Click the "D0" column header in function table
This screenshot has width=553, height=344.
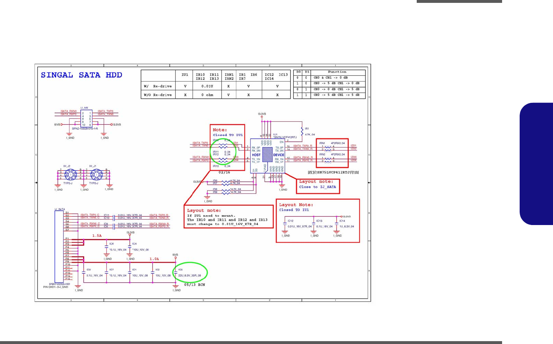[298, 72]
